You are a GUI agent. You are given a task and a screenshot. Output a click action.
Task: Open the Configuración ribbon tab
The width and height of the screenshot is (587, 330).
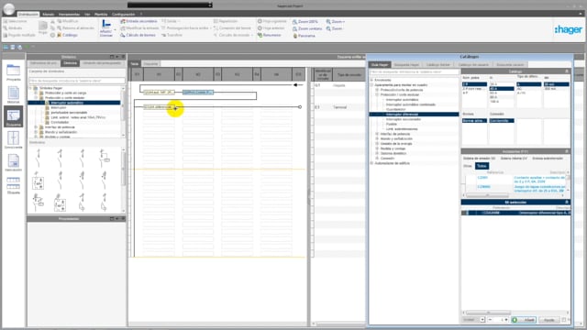point(123,15)
